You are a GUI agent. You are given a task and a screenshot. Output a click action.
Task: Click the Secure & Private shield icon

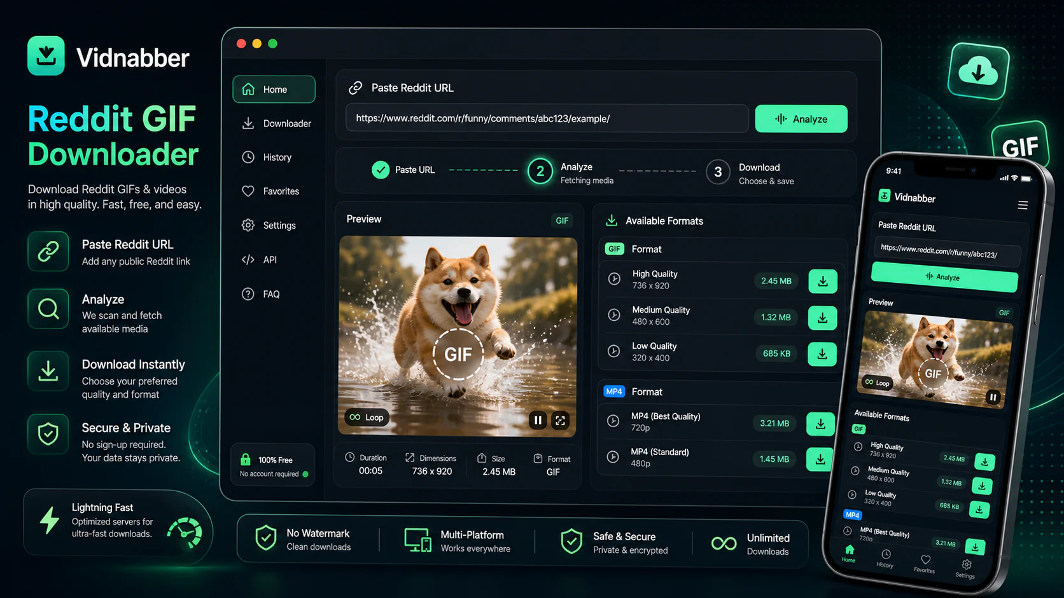[x=48, y=434]
